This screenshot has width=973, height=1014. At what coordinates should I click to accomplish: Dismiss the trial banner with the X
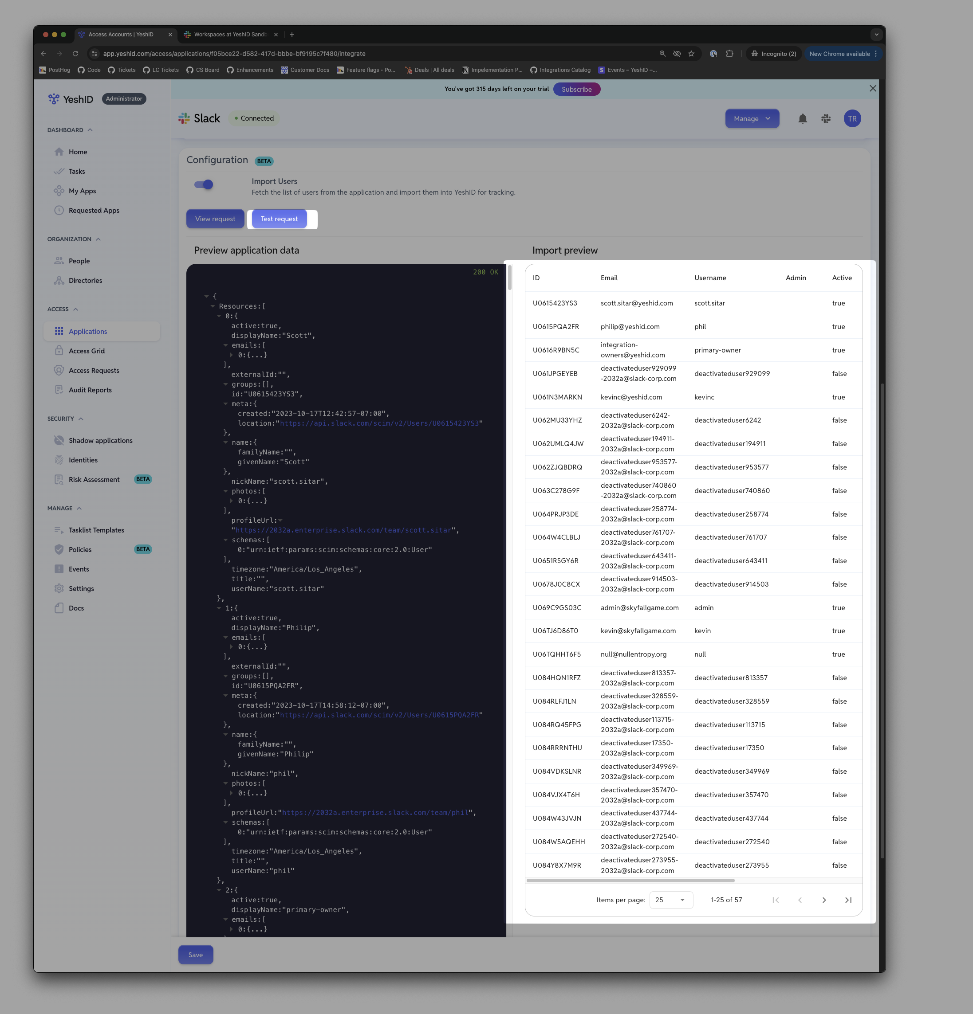873,89
